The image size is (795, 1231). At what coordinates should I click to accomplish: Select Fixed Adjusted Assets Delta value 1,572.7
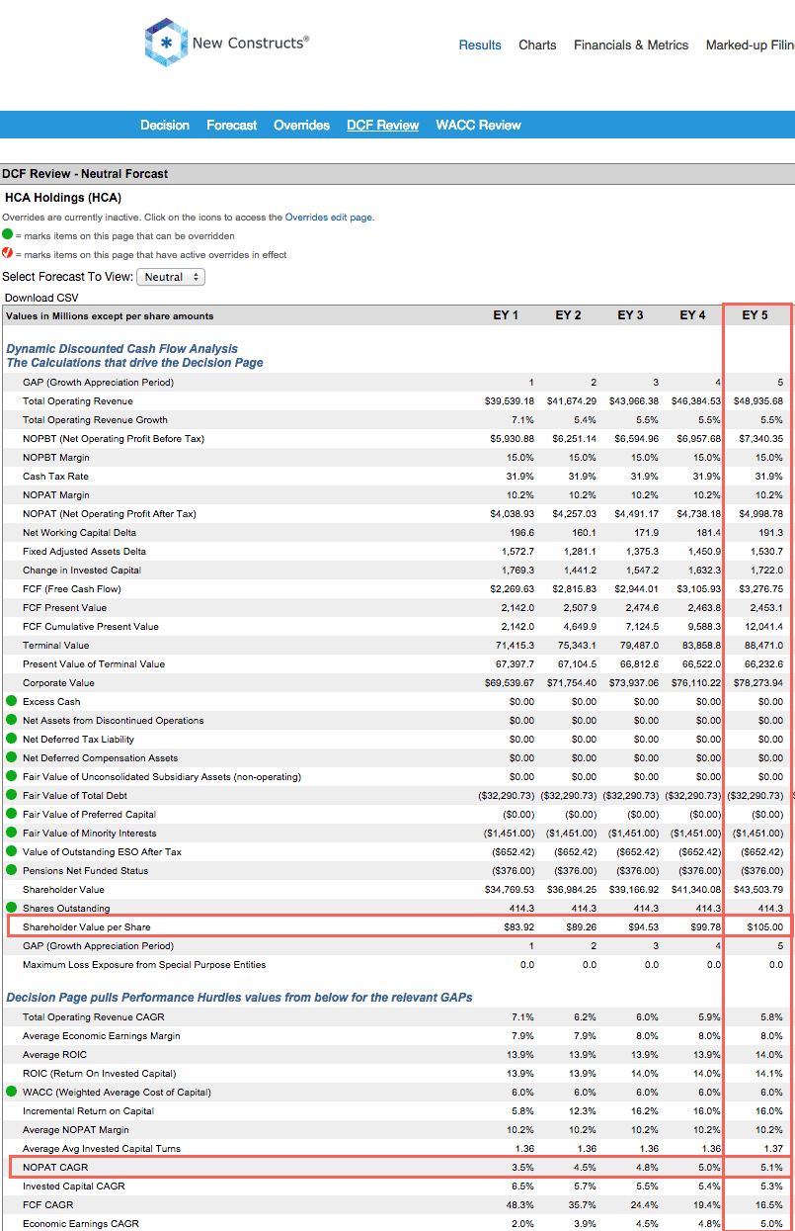click(517, 552)
